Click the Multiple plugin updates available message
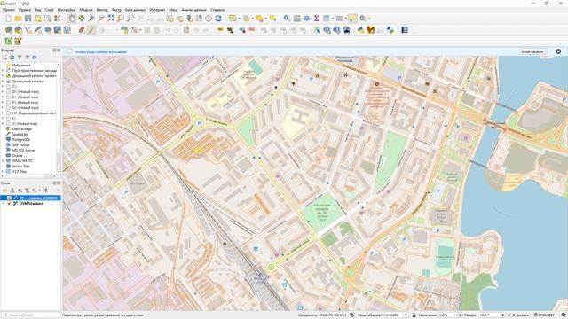 (x=100, y=52)
